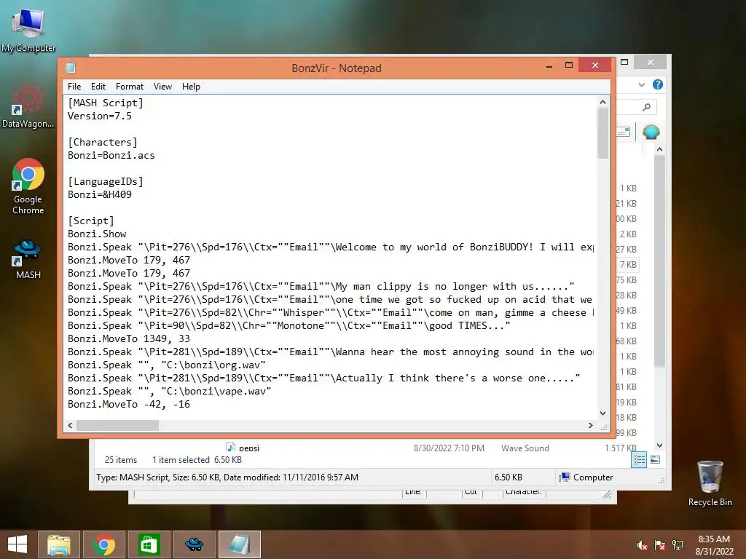Click left arrow of Notepad horizontal scrollbar

[x=71, y=425]
